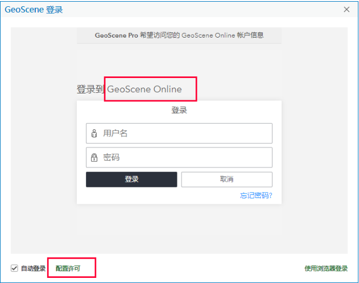Click the 取消 cancel button
Viewport: 359px width, 283px height.
[226, 179]
